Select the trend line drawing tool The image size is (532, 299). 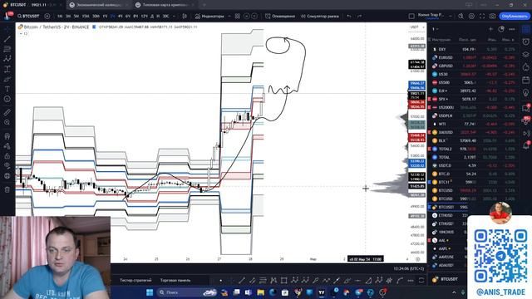[x=7, y=39]
